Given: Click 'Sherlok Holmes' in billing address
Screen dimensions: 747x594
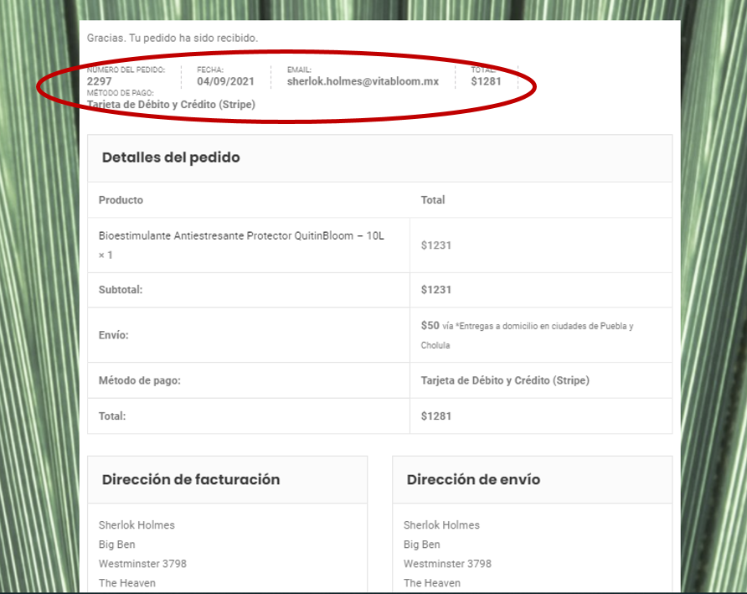Looking at the screenshot, I should click(137, 524).
